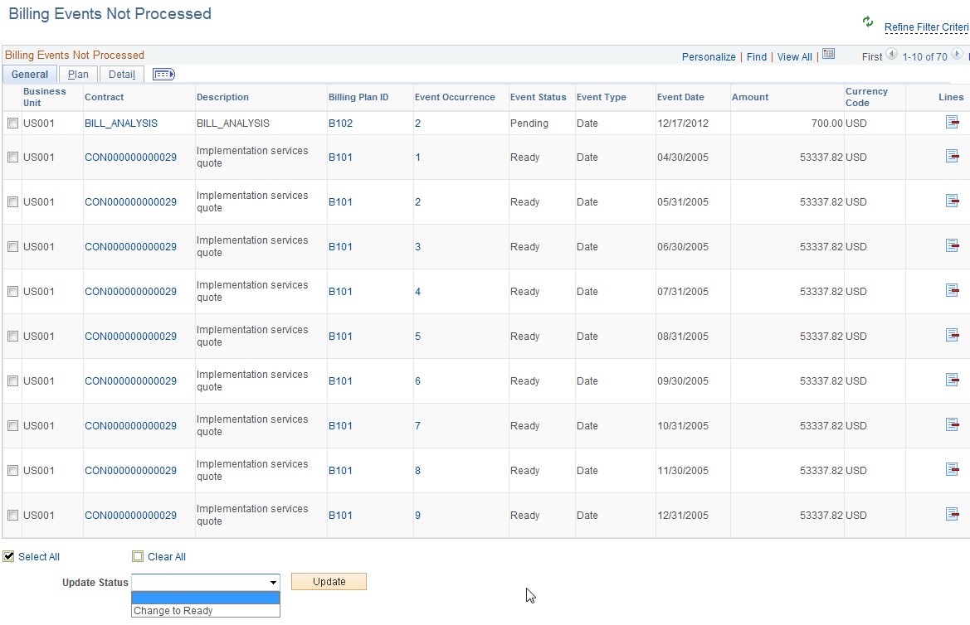Show all columns using the tab expansion icon
This screenshot has height=625, width=970.
click(x=163, y=74)
